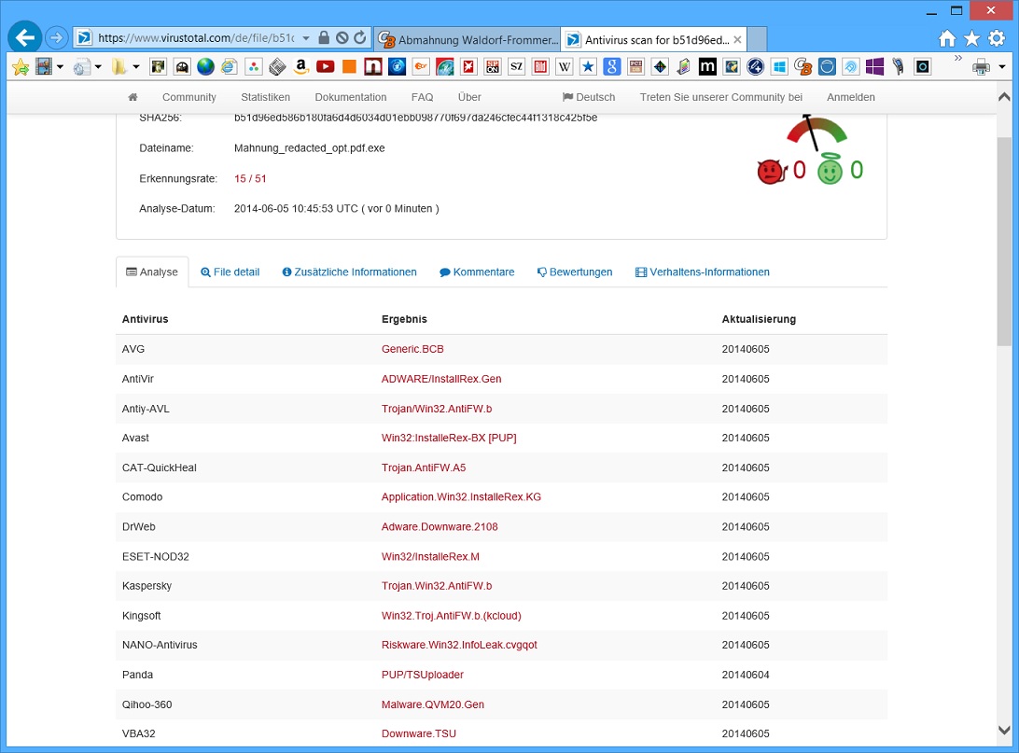Open the Dokumentation menu item
The image size is (1019, 753).
pyautogui.click(x=350, y=97)
